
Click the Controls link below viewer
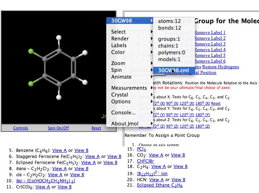pos(20,128)
